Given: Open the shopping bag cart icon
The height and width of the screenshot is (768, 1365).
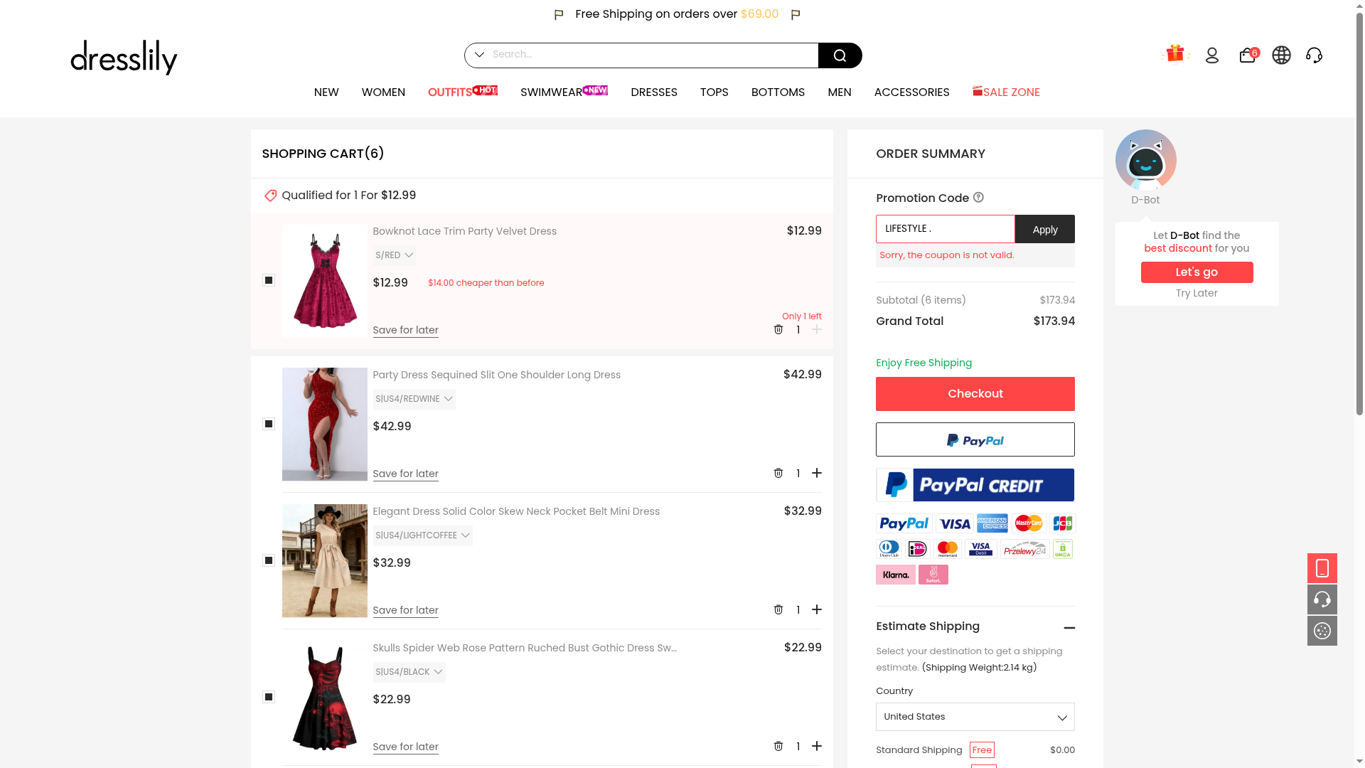Looking at the screenshot, I should pyautogui.click(x=1248, y=55).
